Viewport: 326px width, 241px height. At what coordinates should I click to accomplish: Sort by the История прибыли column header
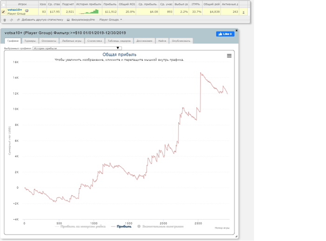pyautogui.click(x=88, y=4)
